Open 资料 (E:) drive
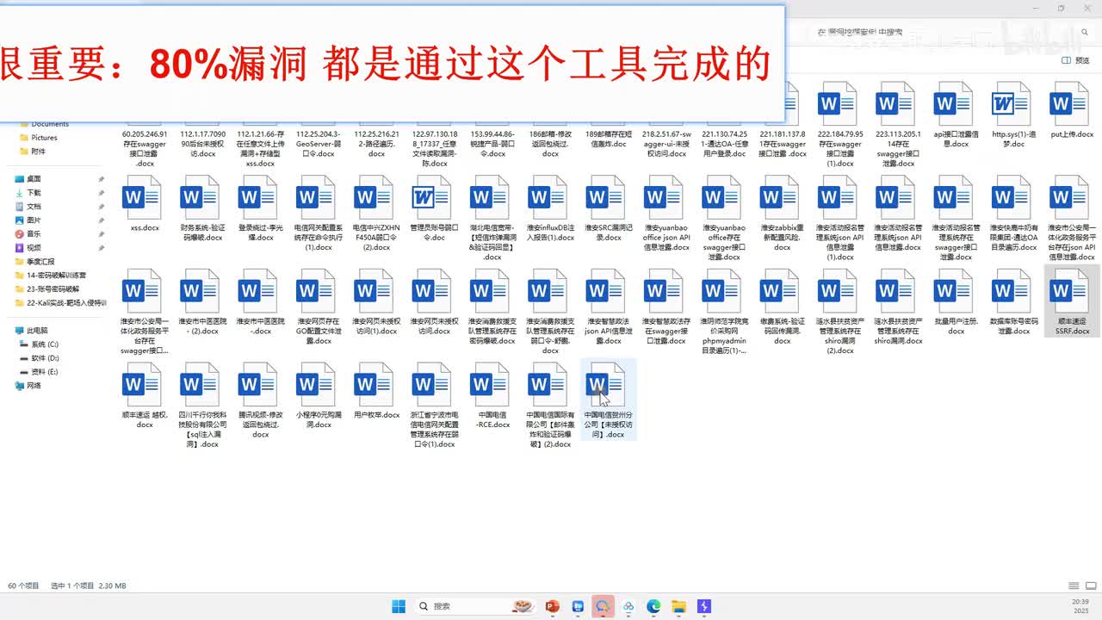Viewport: 1102px width, 620px height. [x=44, y=372]
